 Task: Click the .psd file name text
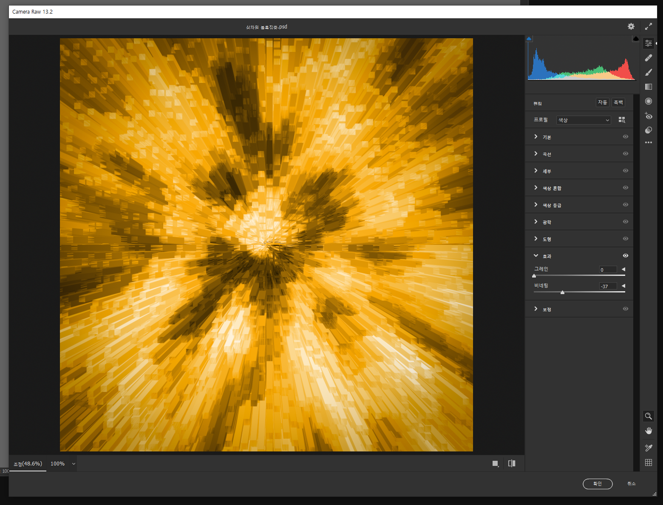point(266,27)
